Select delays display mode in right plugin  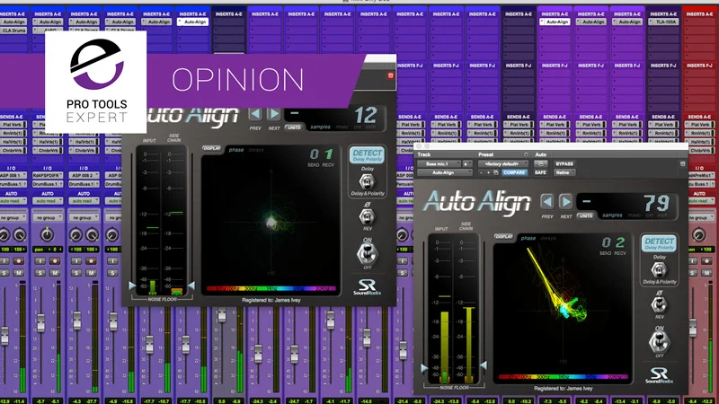(548, 238)
